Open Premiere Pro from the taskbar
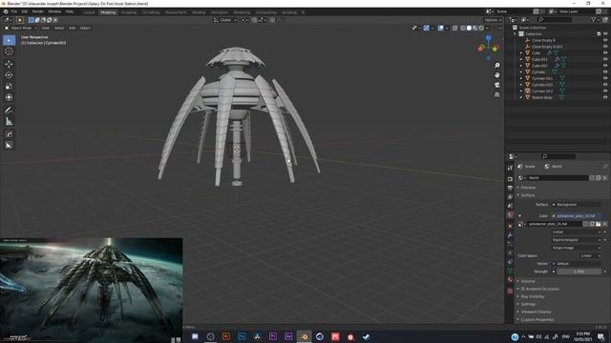611x343 pixels. [273, 336]
